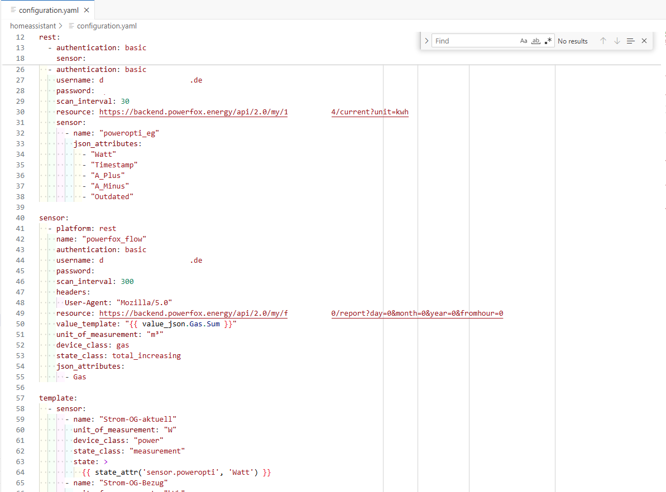Toggle Match Whole Word in Find
The image size is (666, 492).
click(536, 41)
